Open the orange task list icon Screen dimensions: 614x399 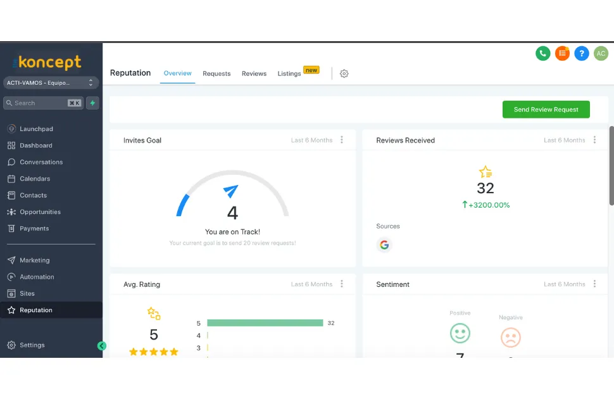562,53
